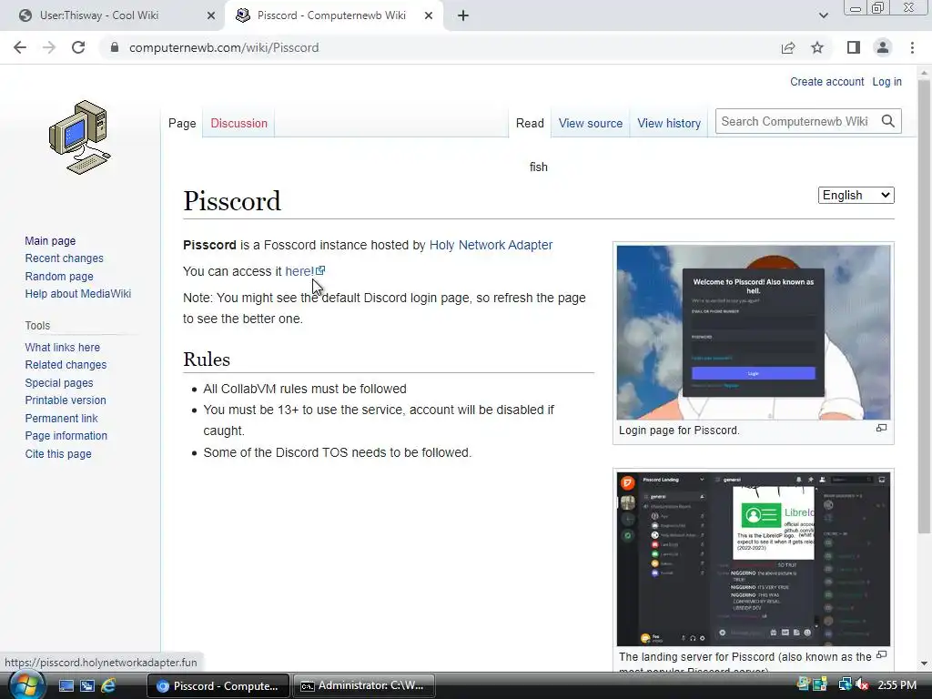Open the View history tab
Viewport: 932px width, 699px height.
[669, 123]
